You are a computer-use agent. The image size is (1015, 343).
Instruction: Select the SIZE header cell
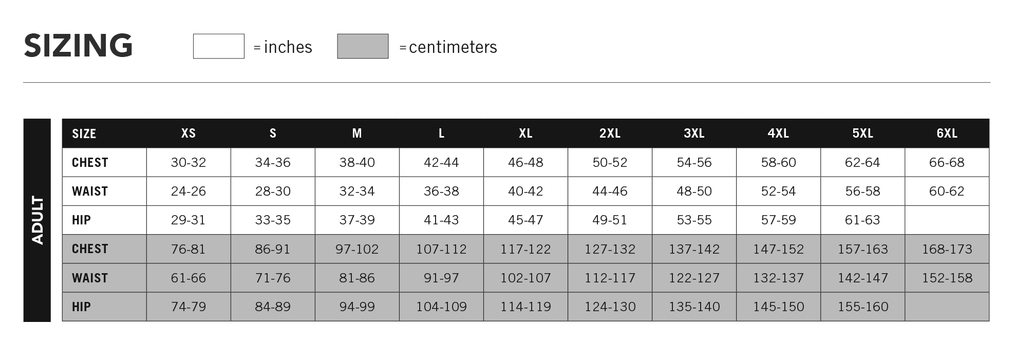pos(104,134)
